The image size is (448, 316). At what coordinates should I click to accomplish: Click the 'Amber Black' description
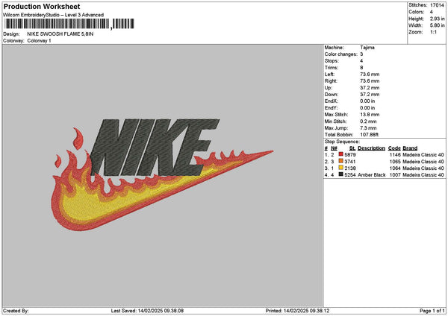click(371, 175)
